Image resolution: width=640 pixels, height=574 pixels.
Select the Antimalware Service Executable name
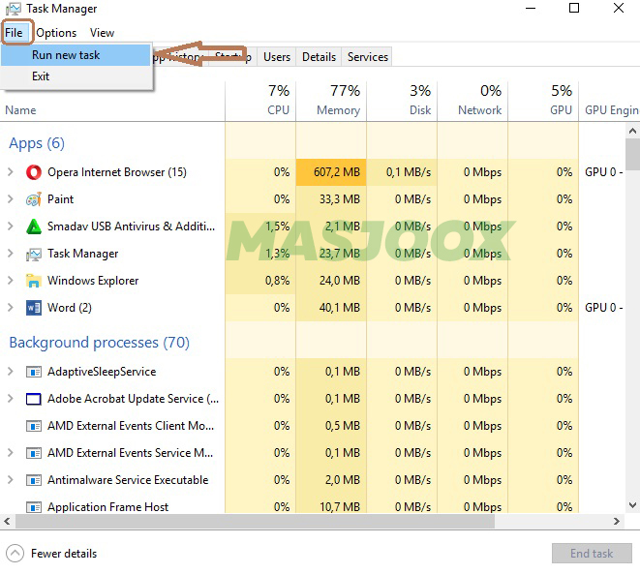tap(128, 480)
